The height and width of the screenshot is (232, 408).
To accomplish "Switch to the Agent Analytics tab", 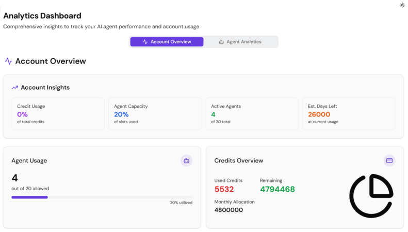I will point(240,42).
